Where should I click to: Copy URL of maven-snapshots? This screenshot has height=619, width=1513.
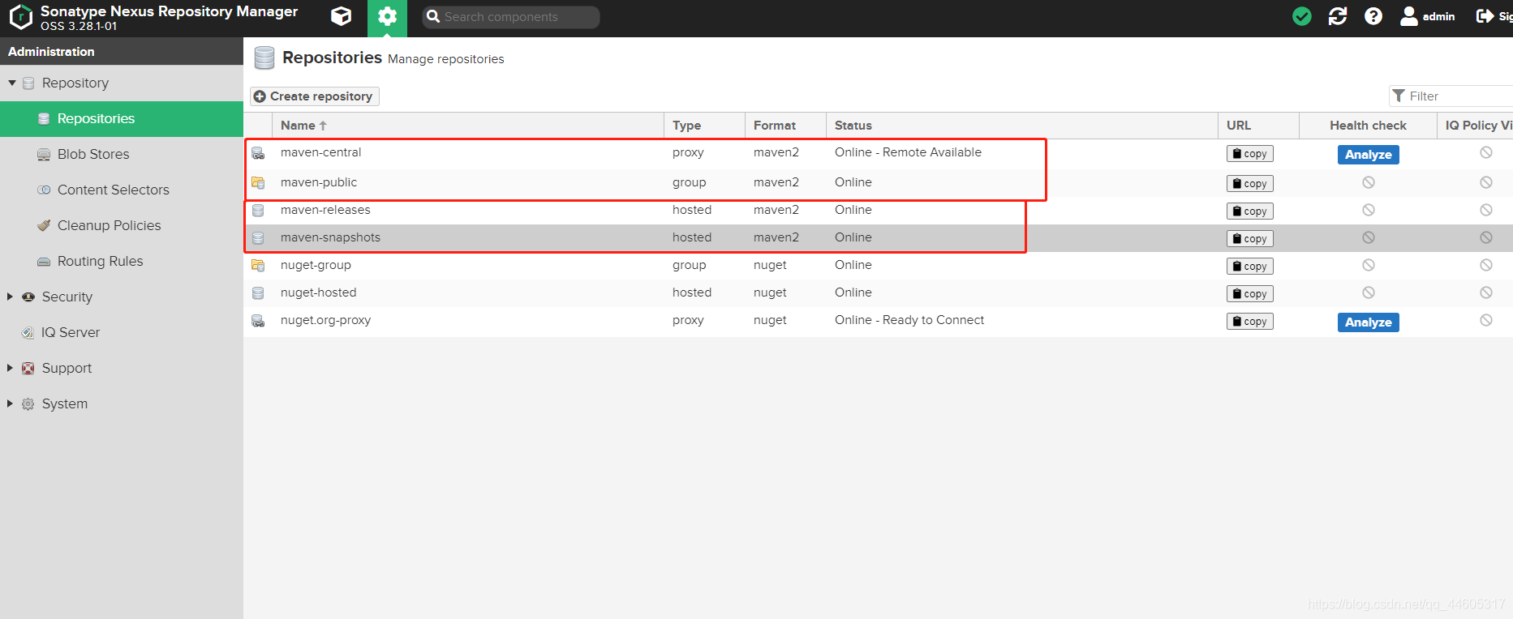tap(1249, 239)
